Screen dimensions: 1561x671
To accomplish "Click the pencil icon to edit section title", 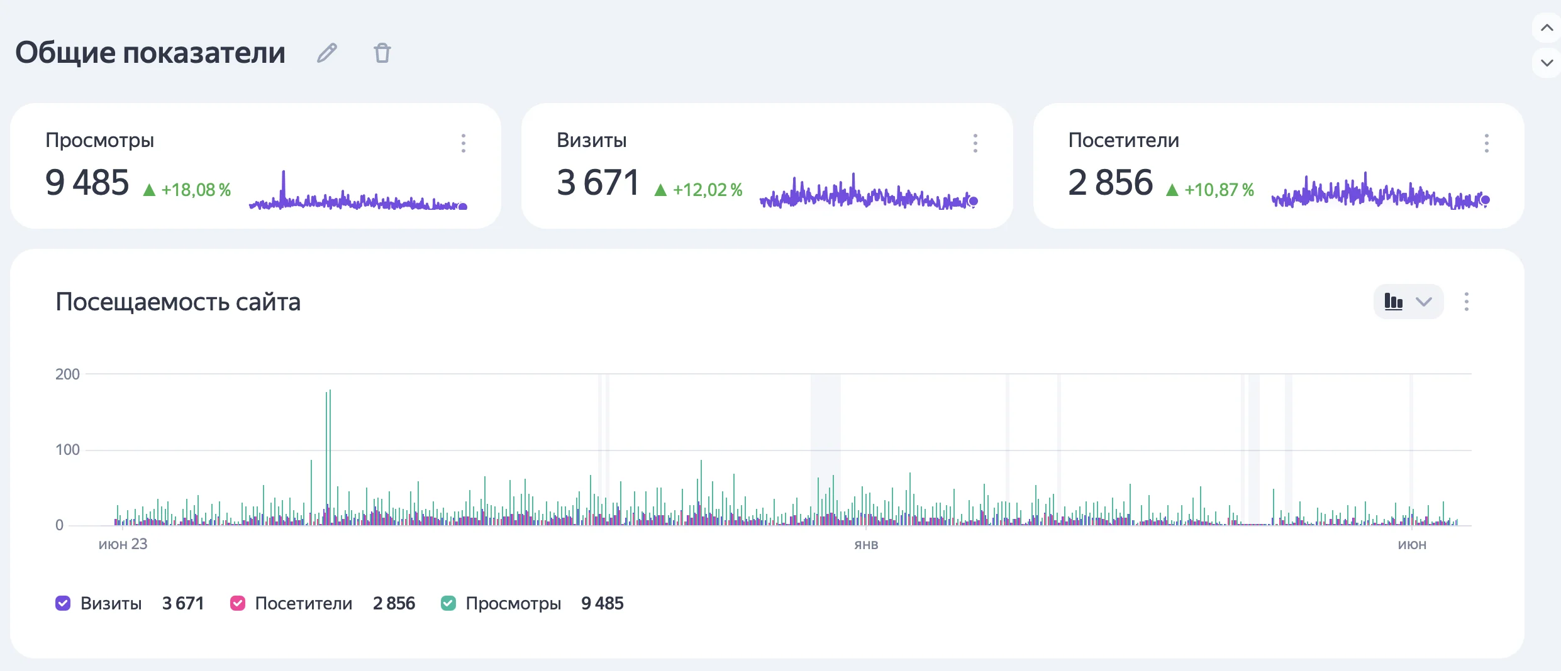I will coord(327,53).
